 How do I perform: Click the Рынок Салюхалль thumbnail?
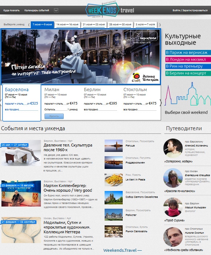114,231
